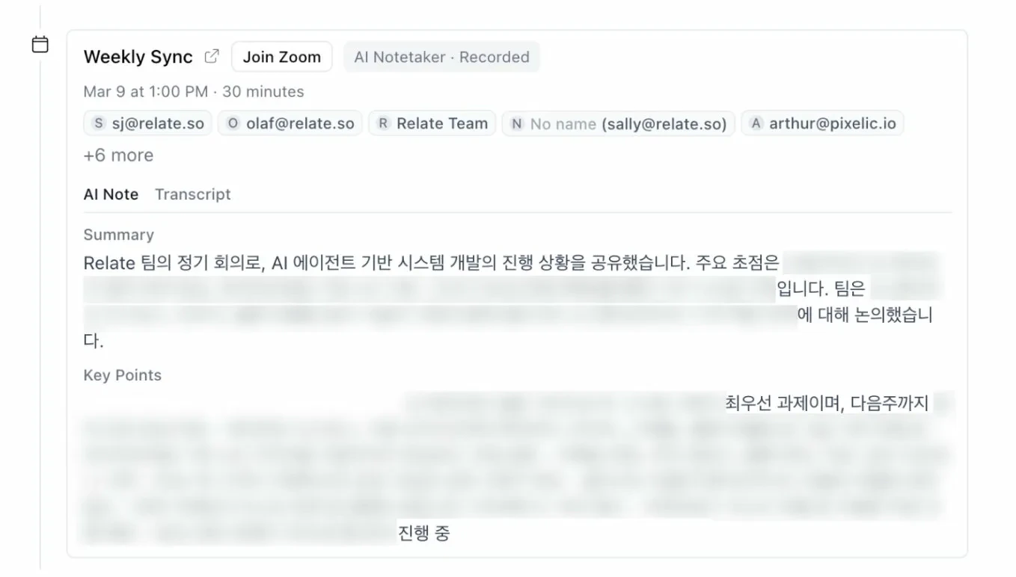This screenshot has width=1016, height=577.
Task: Open the arthur@pixelic.io attendee chip
Action: point(822,124)
